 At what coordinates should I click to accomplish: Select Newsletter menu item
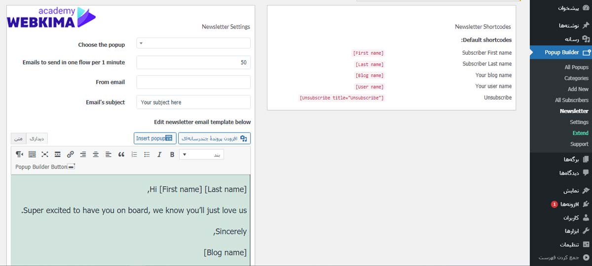574,111
